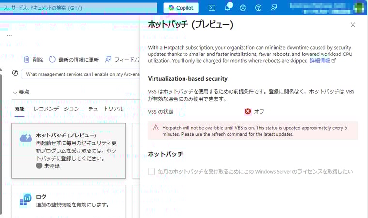This screenshot has height=218, width=368.
Task: Open the Copilot button
Action: point(181,8)
